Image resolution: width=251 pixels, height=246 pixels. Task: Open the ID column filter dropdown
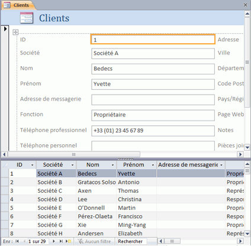point(32,165)
